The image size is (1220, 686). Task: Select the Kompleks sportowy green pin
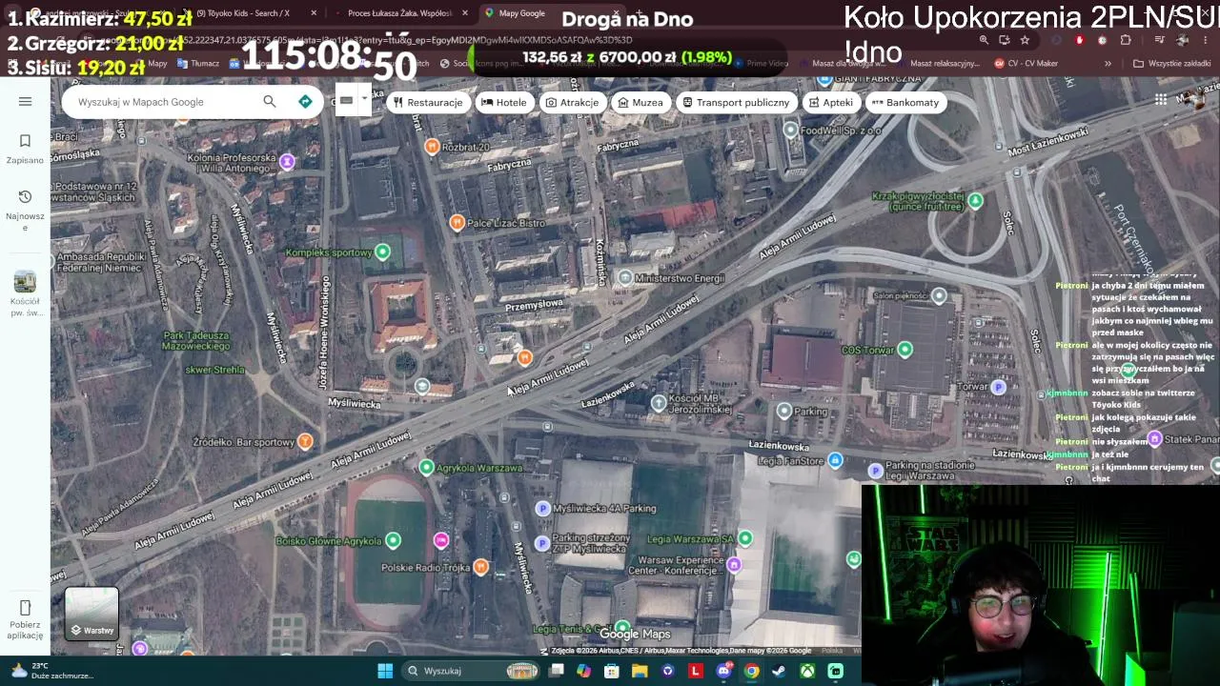point(382,252)
